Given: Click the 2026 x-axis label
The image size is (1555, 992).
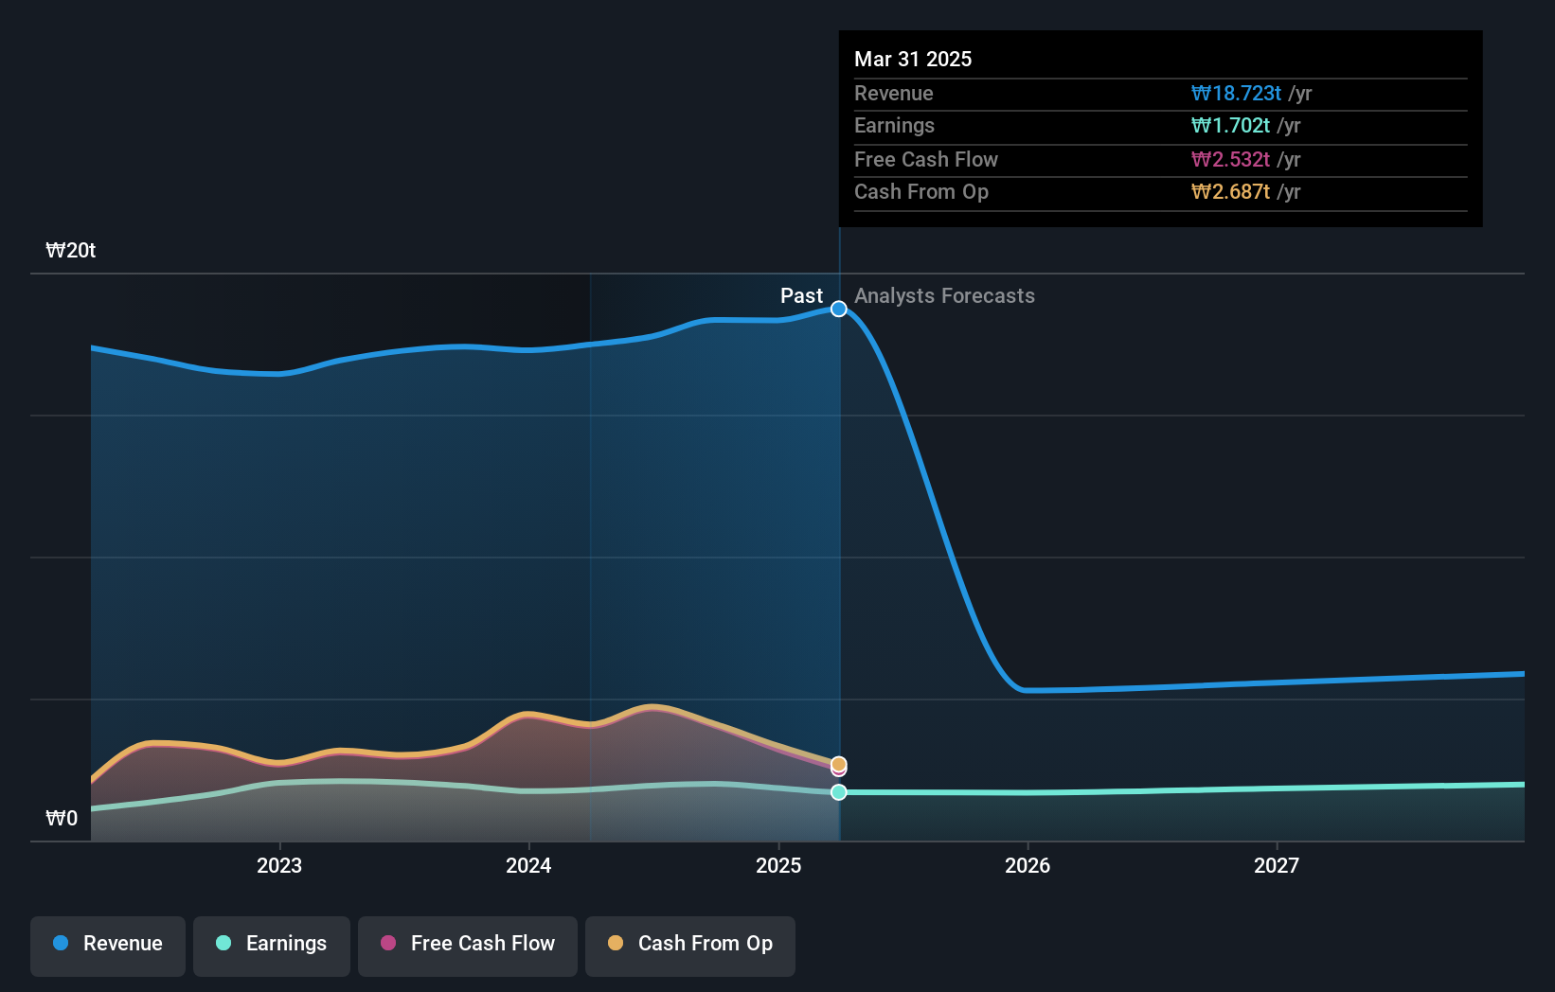Looking at the screenshot, I should pos(1028,865).
